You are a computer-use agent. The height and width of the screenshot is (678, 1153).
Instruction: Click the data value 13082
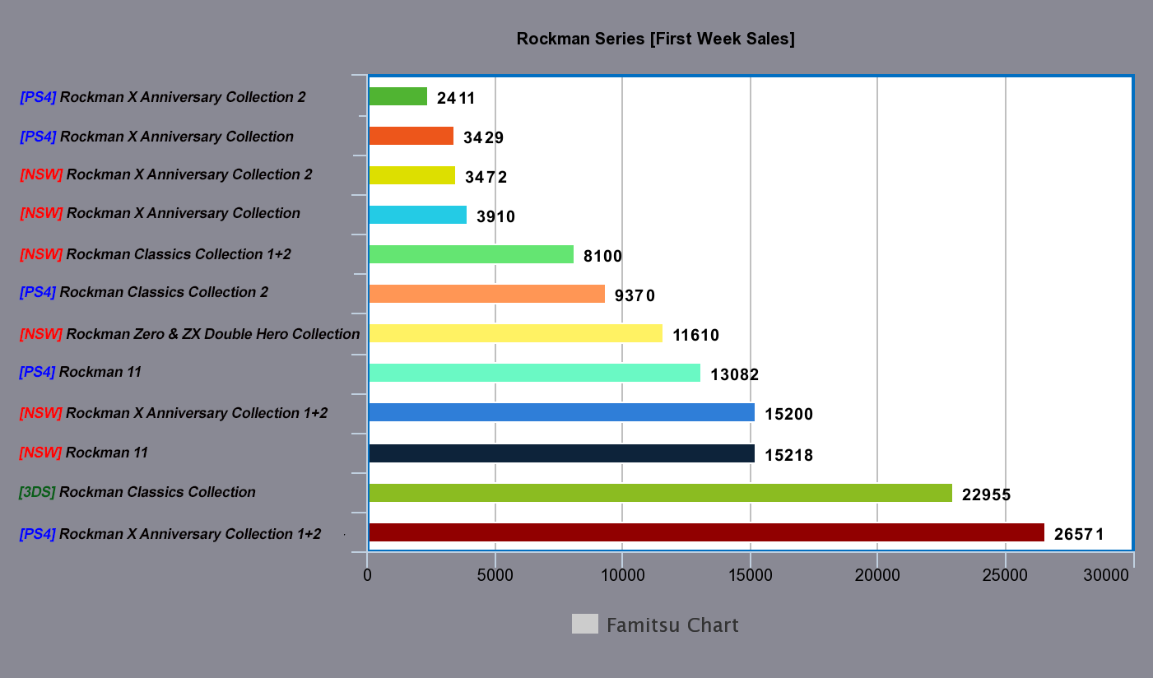click(x=735, y=375)
